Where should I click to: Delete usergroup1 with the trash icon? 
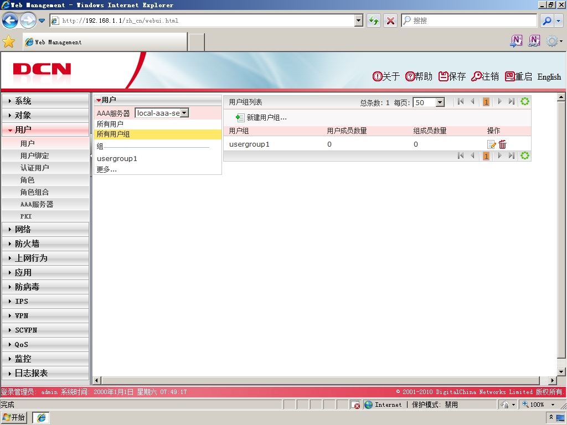tap(503, 144)
